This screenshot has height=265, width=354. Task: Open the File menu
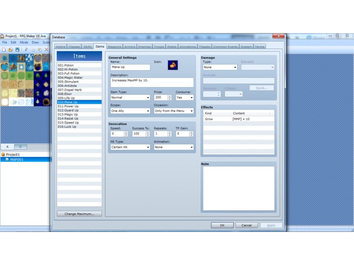pos(4,42)
